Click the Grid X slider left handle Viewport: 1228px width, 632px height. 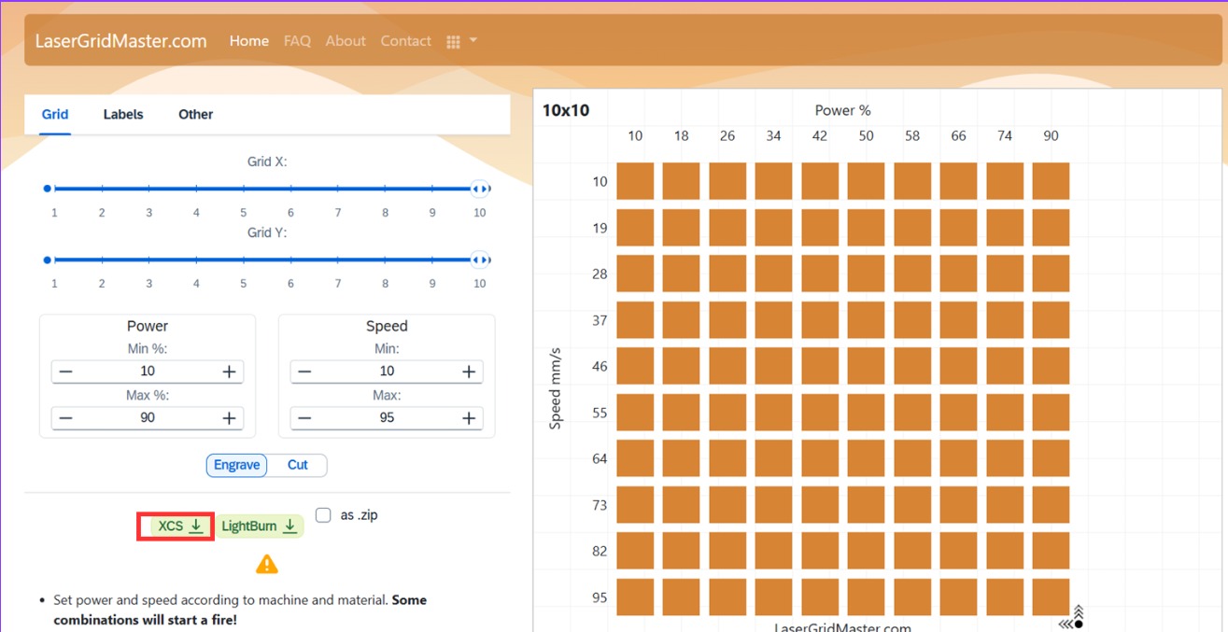click(48, 189)
